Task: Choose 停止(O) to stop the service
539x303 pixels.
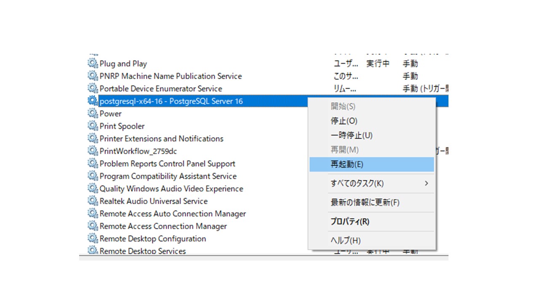Action: tap(371, 121)
